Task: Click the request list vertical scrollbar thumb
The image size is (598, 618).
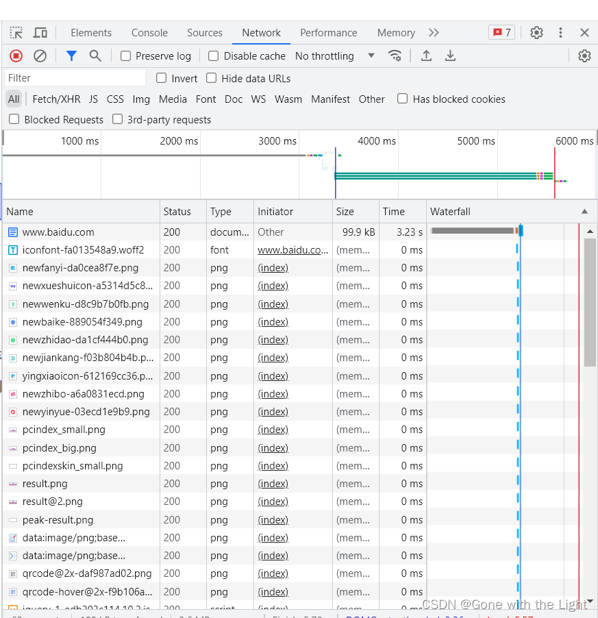Action: 590,302
